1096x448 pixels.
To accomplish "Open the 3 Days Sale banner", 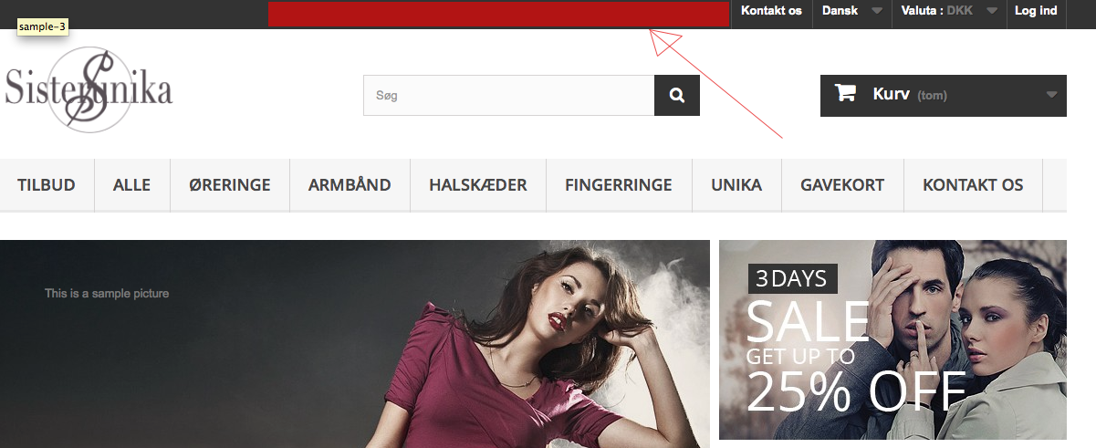I will 892,340.
